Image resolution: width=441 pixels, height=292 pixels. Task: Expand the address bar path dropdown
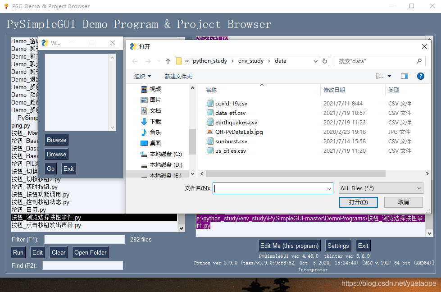click(316, 61)
